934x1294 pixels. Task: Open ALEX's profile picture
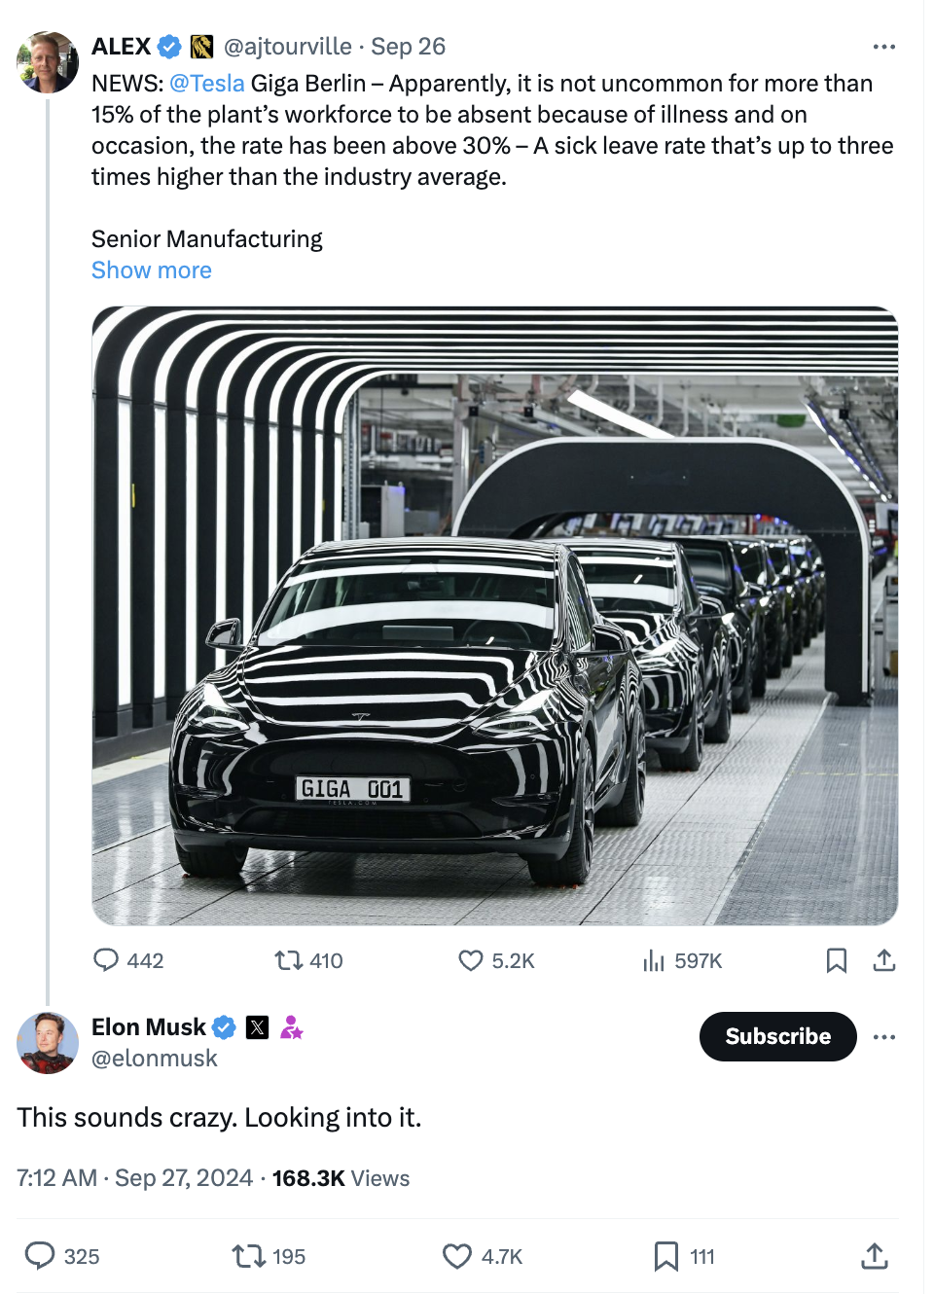point(47,61)
